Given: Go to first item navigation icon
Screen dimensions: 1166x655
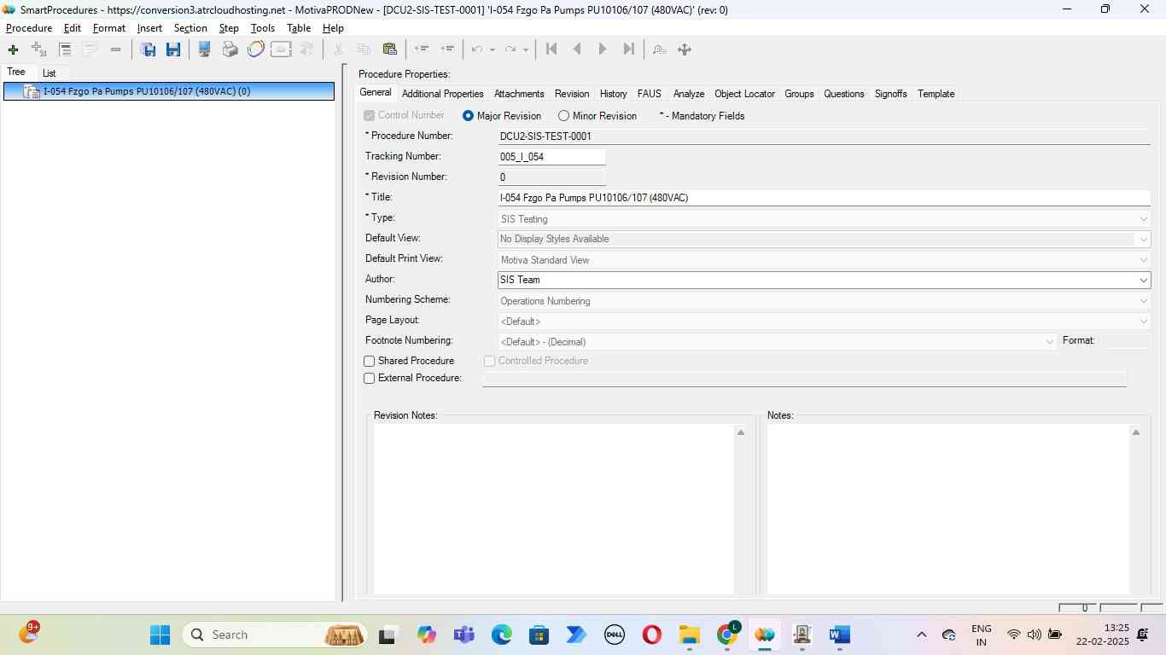Looking at the screenshot, I should coord(551,49).
